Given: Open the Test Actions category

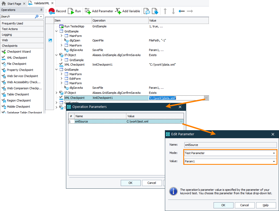Looking at the screenshot, I should pos(10,29).
